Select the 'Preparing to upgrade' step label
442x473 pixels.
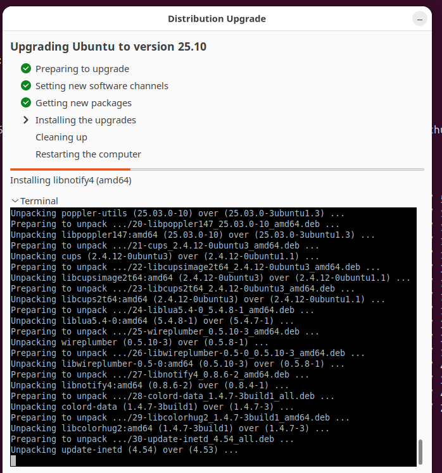coord(82,69)
